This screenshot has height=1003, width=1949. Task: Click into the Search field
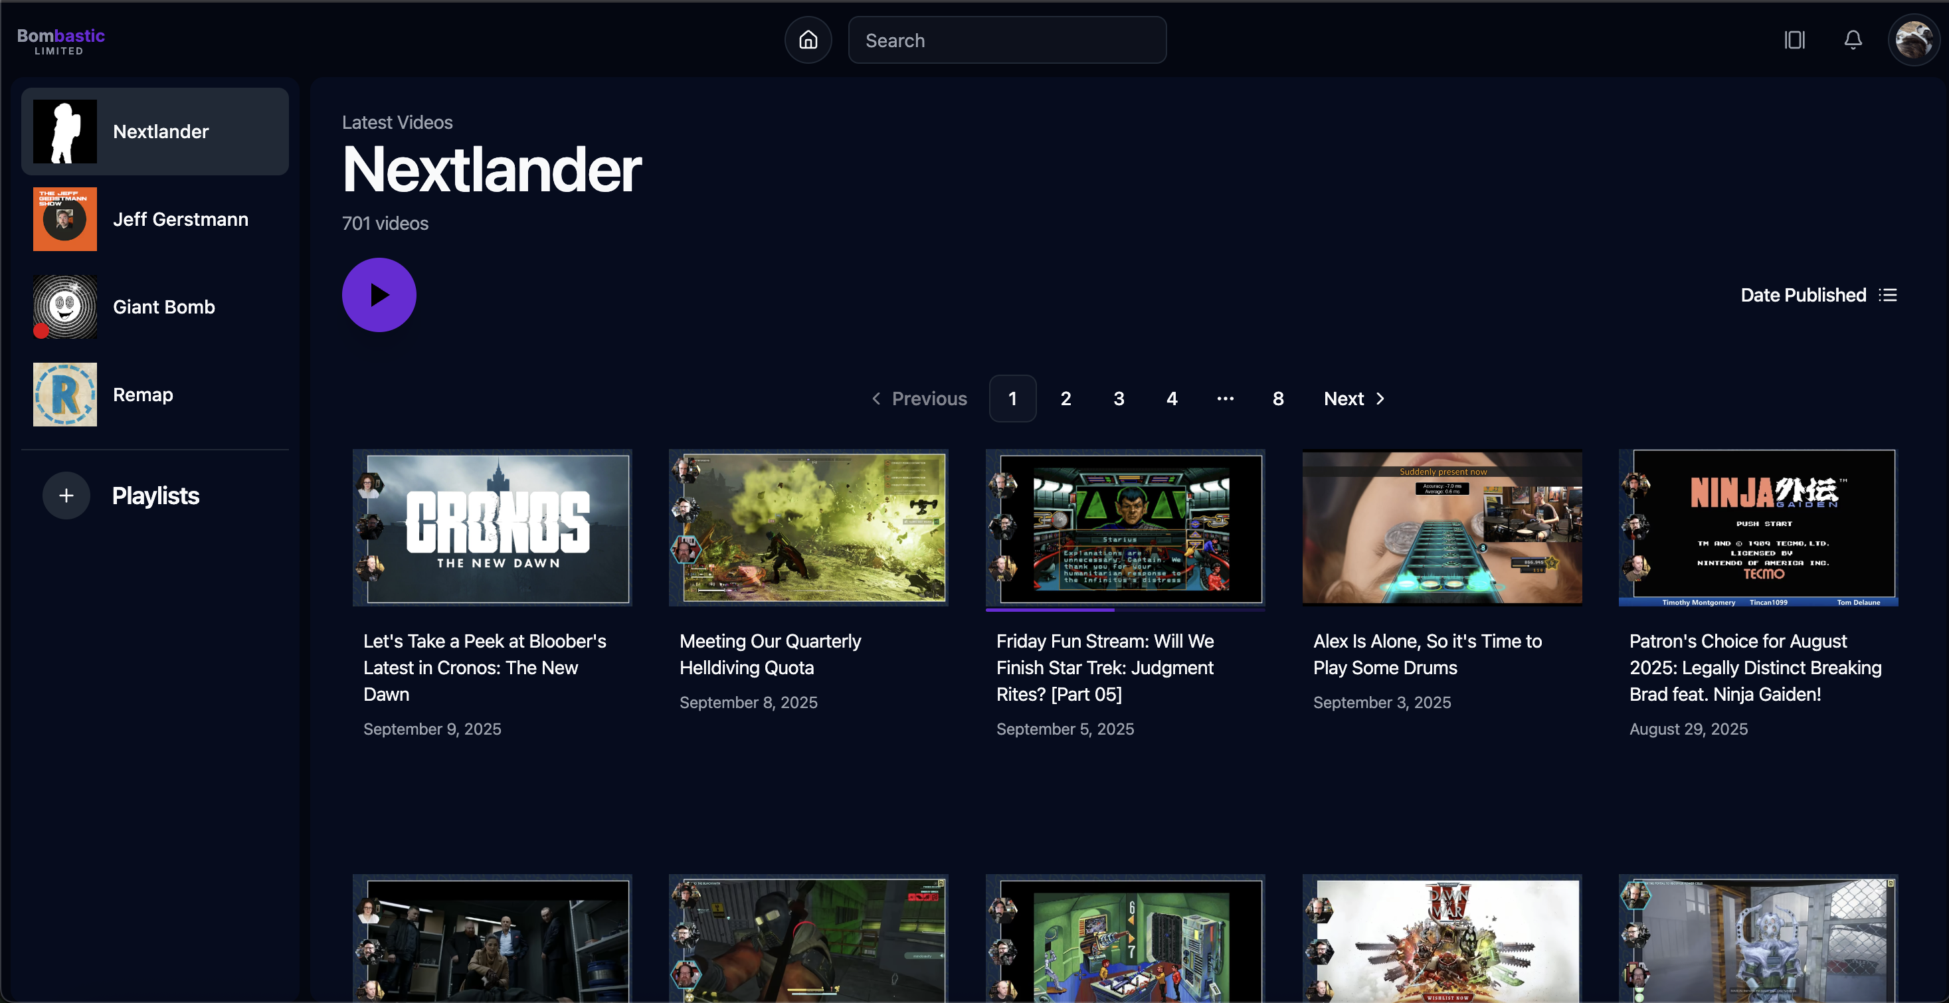1007,40
